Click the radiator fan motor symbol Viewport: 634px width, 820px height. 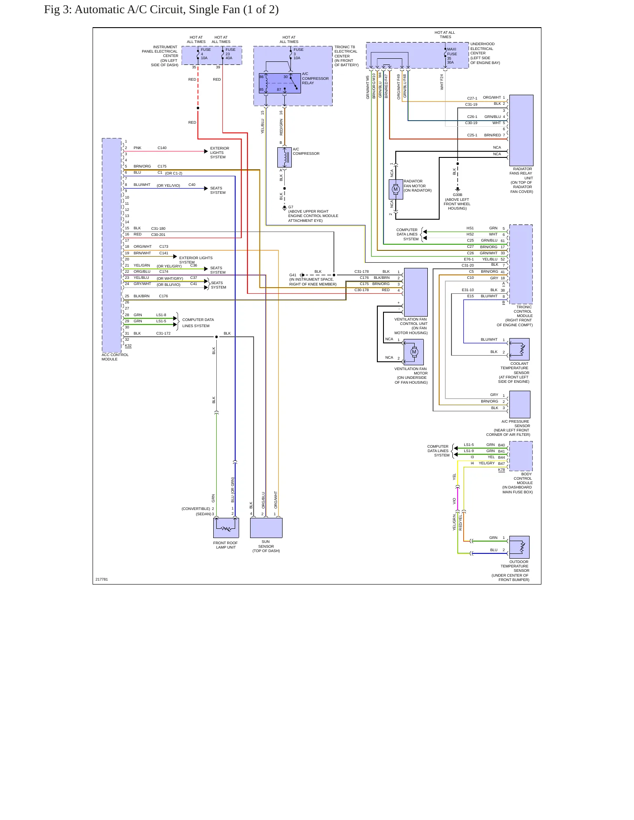click(396, 189)
